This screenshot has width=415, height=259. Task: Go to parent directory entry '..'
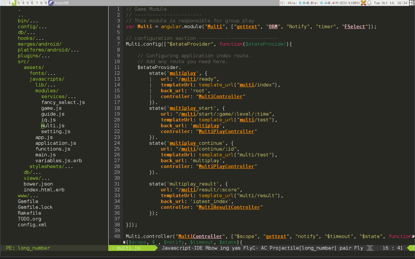click(x=21, y=15)
